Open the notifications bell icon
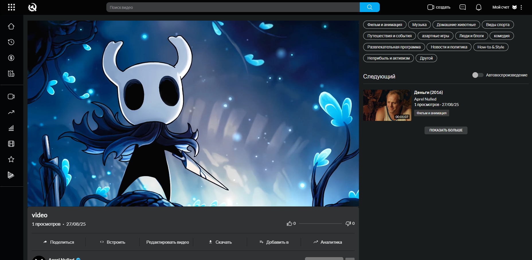The image size is (532, 260). click(479, 7)
